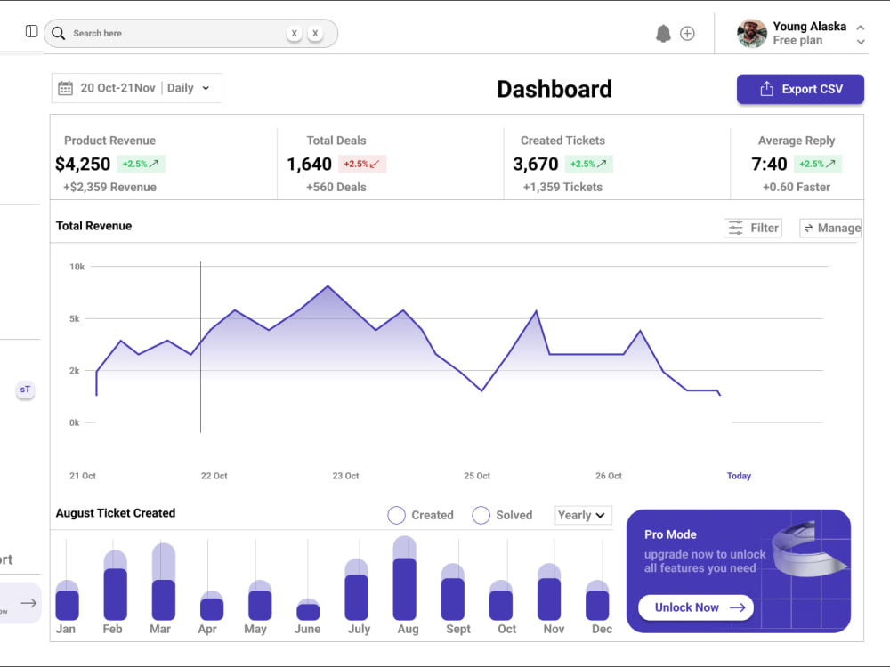Select the Solved radio option
The width and height of the screenshot is (890, 667).
pyautogui.click(x=481, y=515)
